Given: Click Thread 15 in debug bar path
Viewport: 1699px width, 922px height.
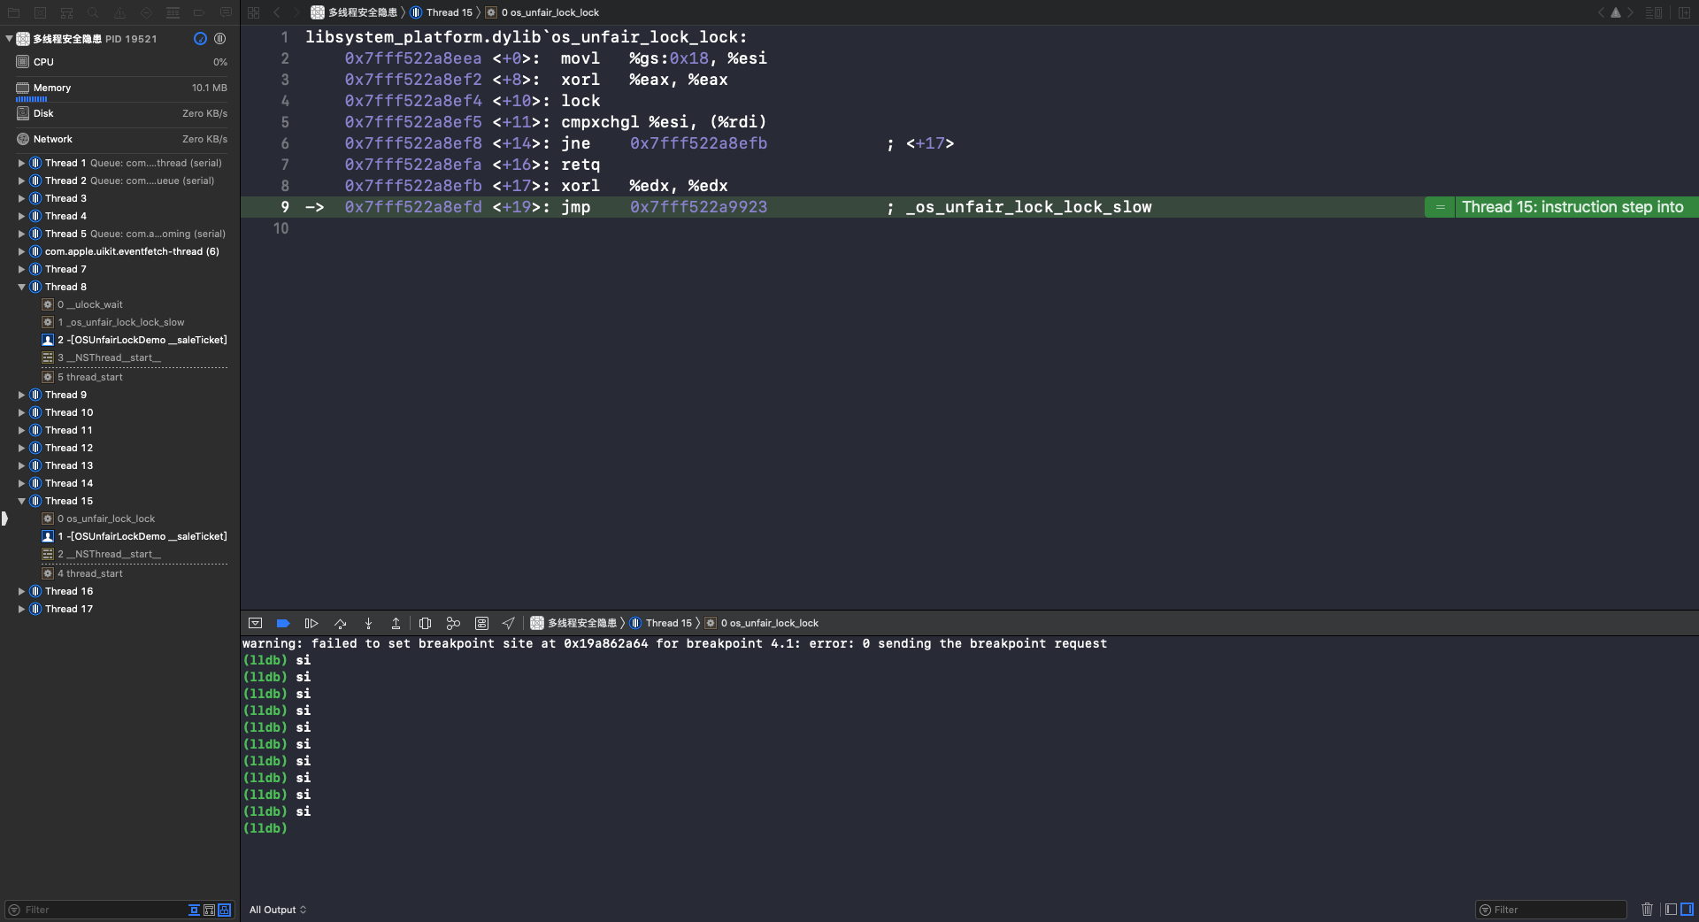Looking at the screenshot, I should [x=660, y=623].
